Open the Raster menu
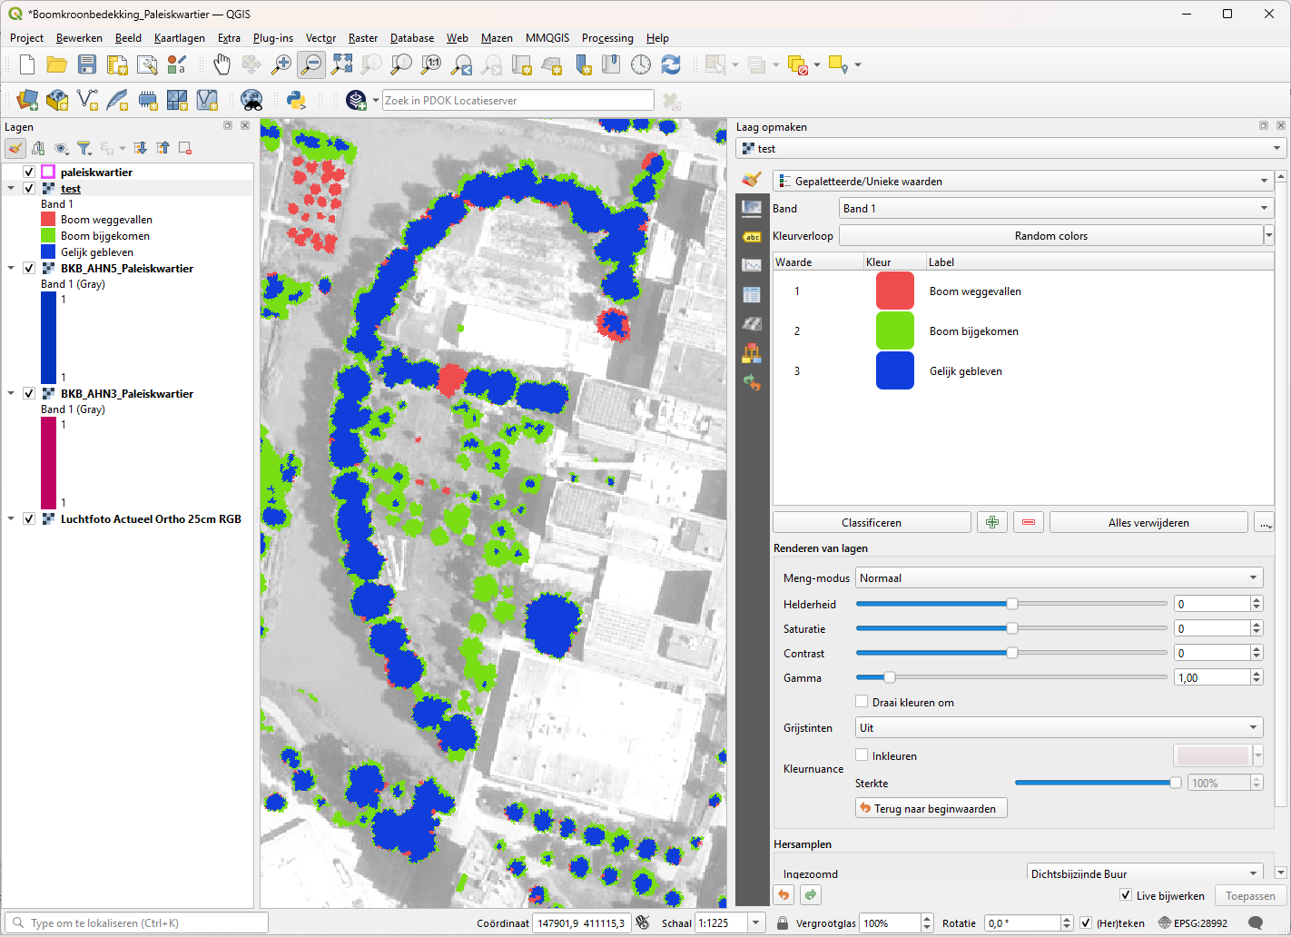The height and width of the screenshot is (937, 1291). click(x=362, y=38)
